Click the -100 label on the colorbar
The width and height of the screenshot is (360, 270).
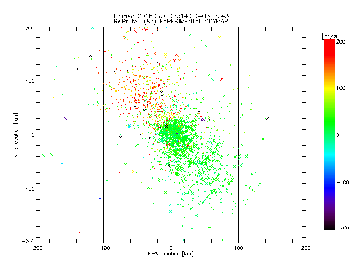click(342, 182)
